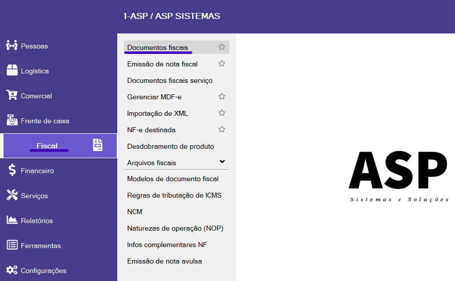This screenshot has height=281, width=455.
Task: Star the Gerenciar MDF-e entry
Action: (222, 96)
